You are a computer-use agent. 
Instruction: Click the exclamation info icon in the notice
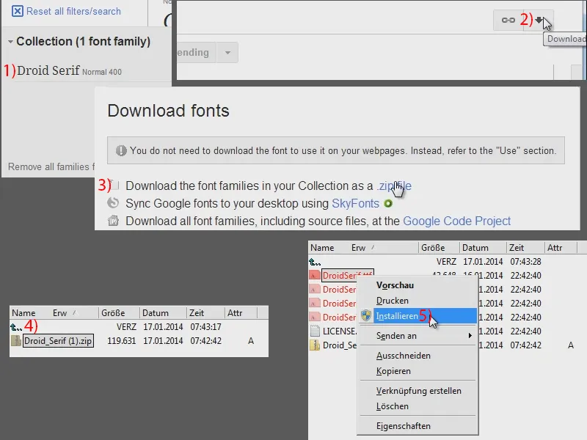pos(121,151)
